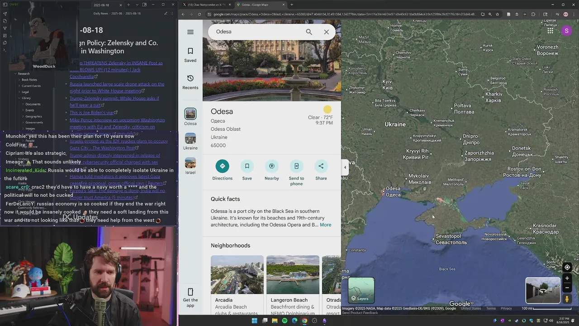Search Nearby Odesa

pyautogui.click(x=272, y=170)
